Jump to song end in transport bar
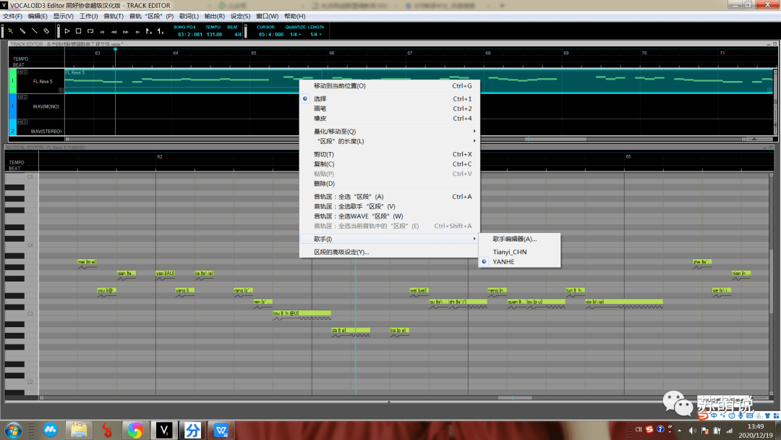Image resolution: width=781 pixels, height=440 pixels. pos(137,32)
